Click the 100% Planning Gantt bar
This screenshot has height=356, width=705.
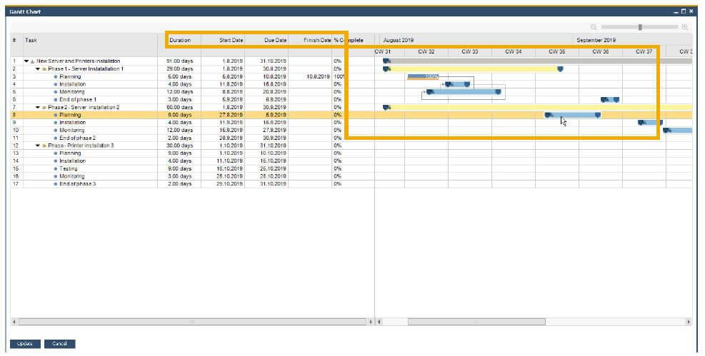point(423,77)
